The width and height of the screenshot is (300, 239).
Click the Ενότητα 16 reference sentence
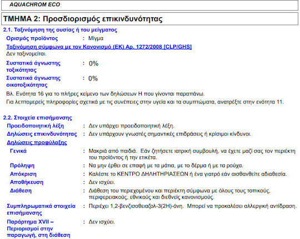pos(106,94)
